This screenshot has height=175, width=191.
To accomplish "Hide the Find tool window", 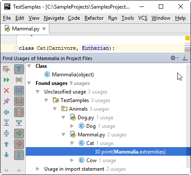I will (x=185, y=58).
